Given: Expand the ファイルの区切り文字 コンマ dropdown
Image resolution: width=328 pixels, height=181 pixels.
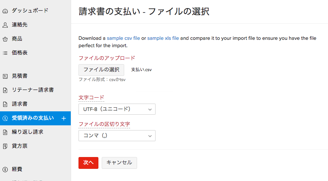Looking at the screenshot, I should (117, 136).
